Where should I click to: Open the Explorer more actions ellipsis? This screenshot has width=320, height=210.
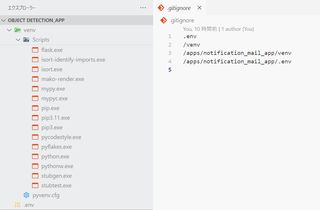[143, 8]
